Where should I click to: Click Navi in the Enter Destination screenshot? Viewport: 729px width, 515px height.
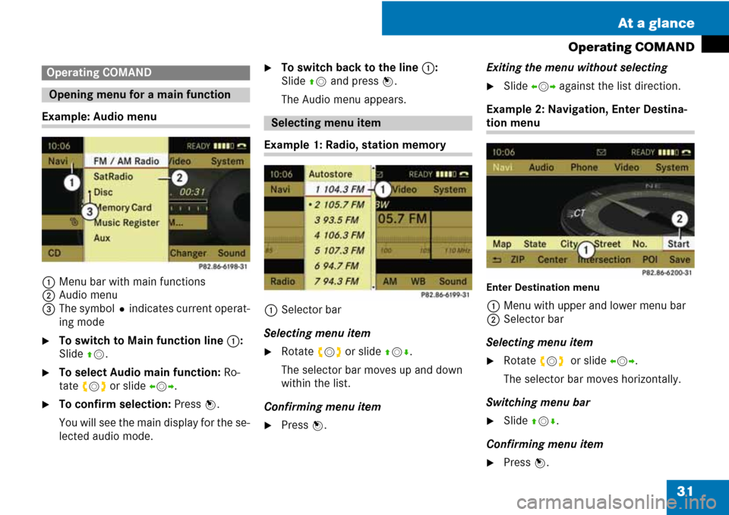coord(503,167)
